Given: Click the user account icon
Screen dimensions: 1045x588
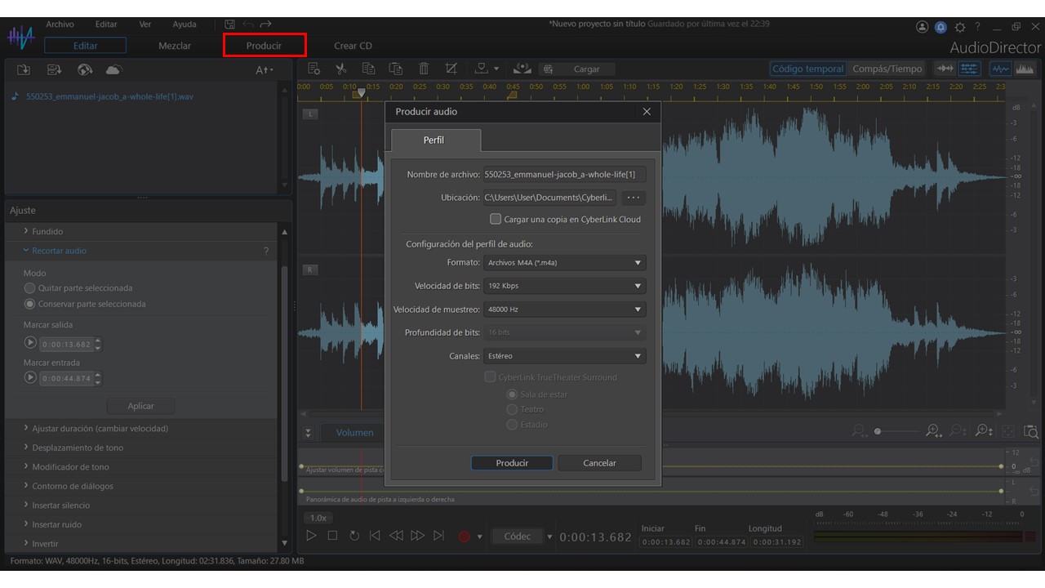Looking at the screenshot, I should [x=923, y=27].
